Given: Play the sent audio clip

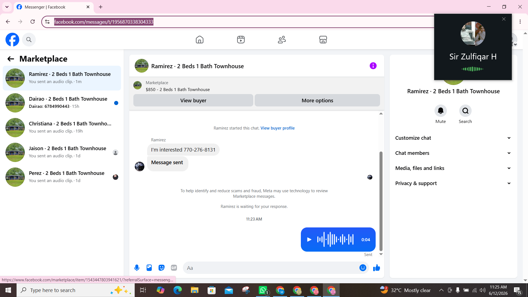Looking at the screenshot, I should tap(309, 240).
